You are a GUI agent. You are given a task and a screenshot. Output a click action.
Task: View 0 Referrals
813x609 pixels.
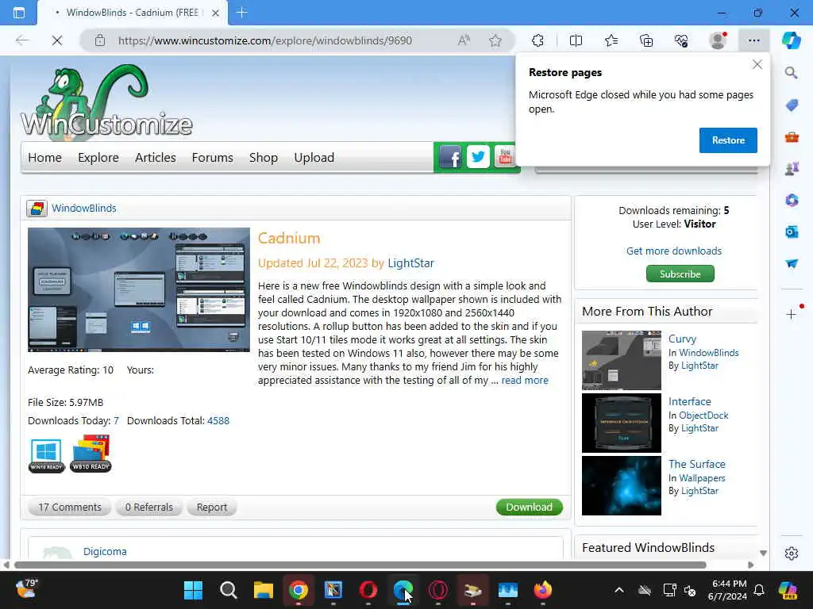[148, 507]
